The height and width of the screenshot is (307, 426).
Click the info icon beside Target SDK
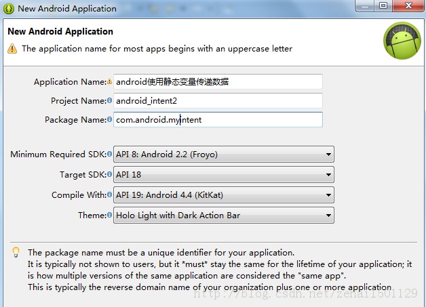[109, 174]
